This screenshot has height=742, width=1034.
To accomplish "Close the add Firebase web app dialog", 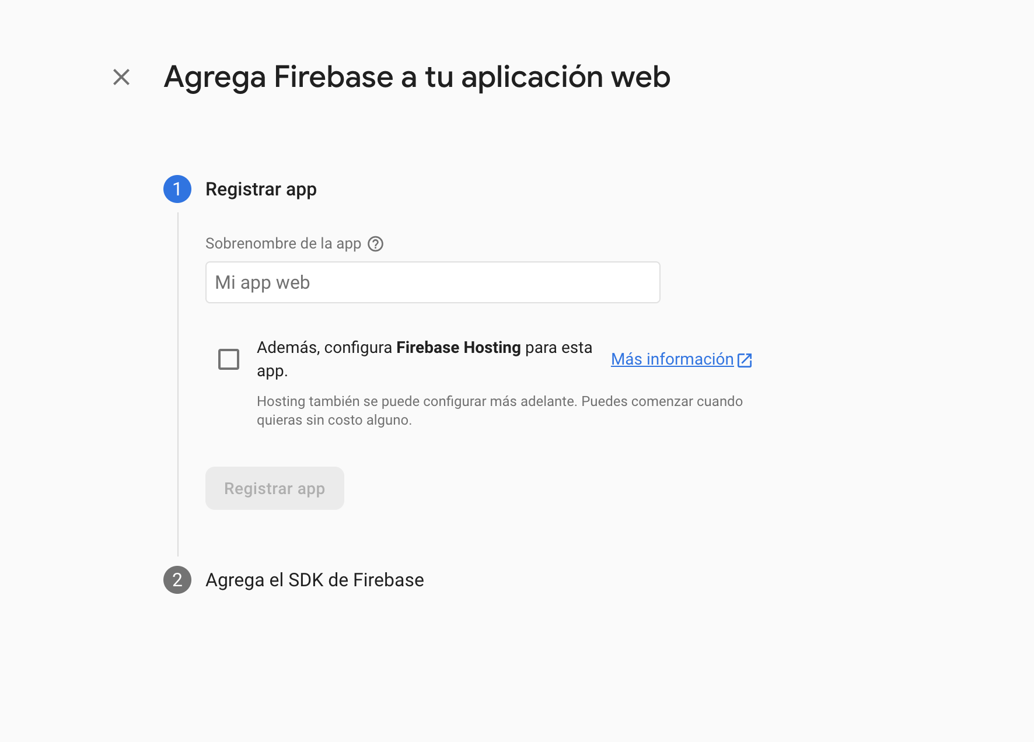I will tap(121, 77).
